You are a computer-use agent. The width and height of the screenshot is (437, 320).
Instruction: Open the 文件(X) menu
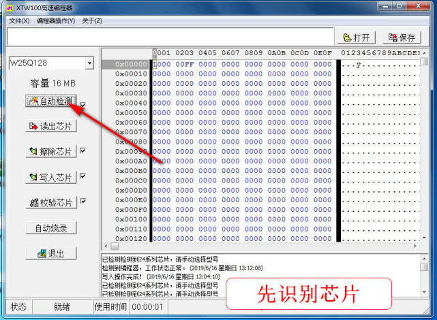coord(19,21)
